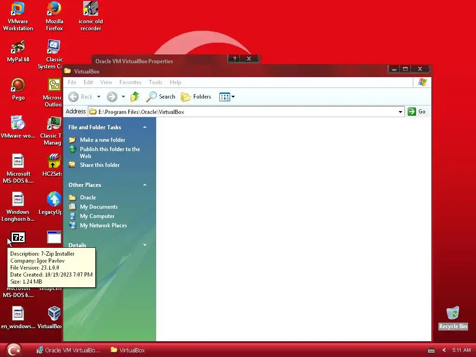Switch to VirtualBox folder taskbar item

[x=127, y=350]
